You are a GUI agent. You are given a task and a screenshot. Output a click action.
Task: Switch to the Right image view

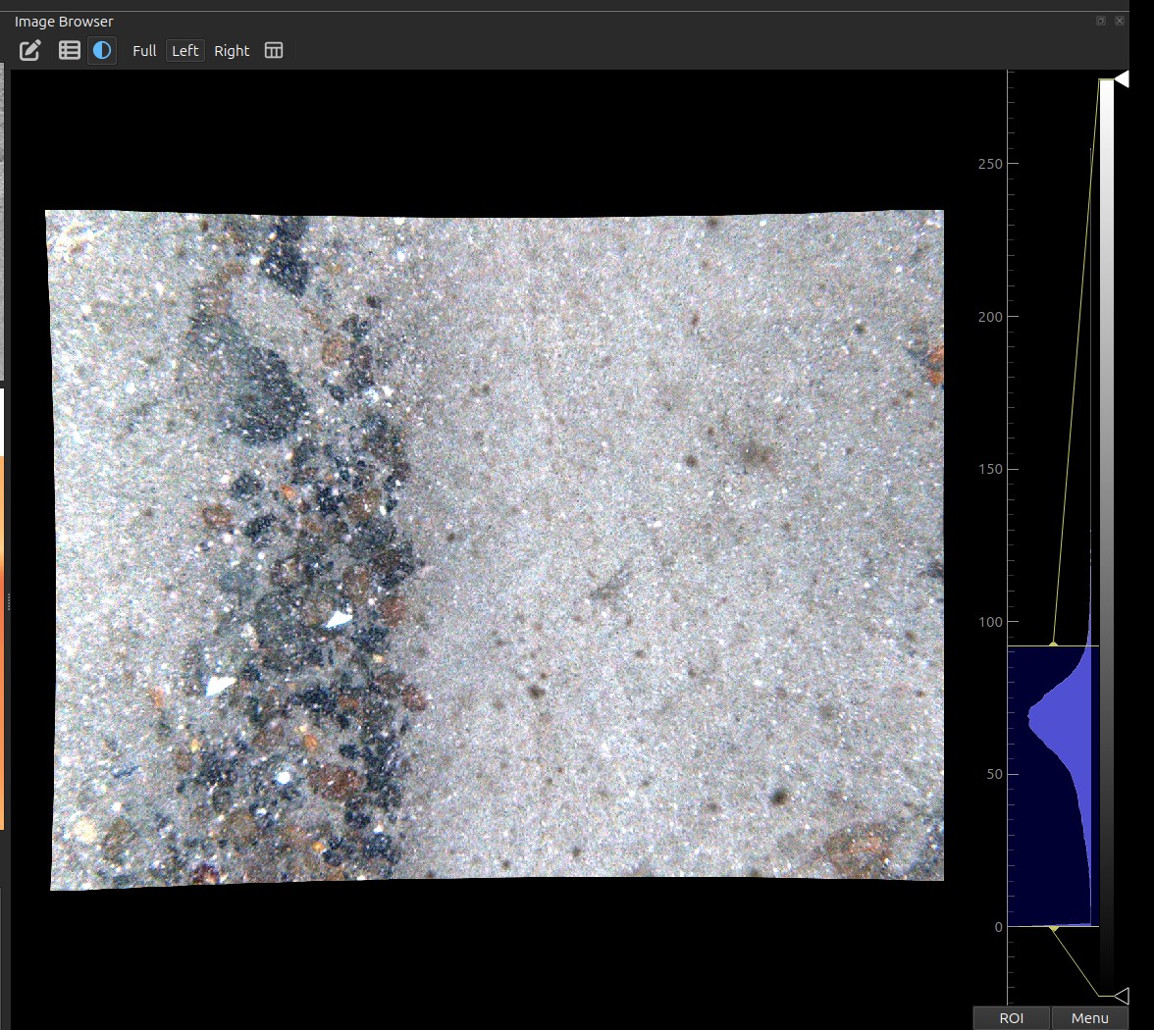pyautogui.click(x=232, y=51)
